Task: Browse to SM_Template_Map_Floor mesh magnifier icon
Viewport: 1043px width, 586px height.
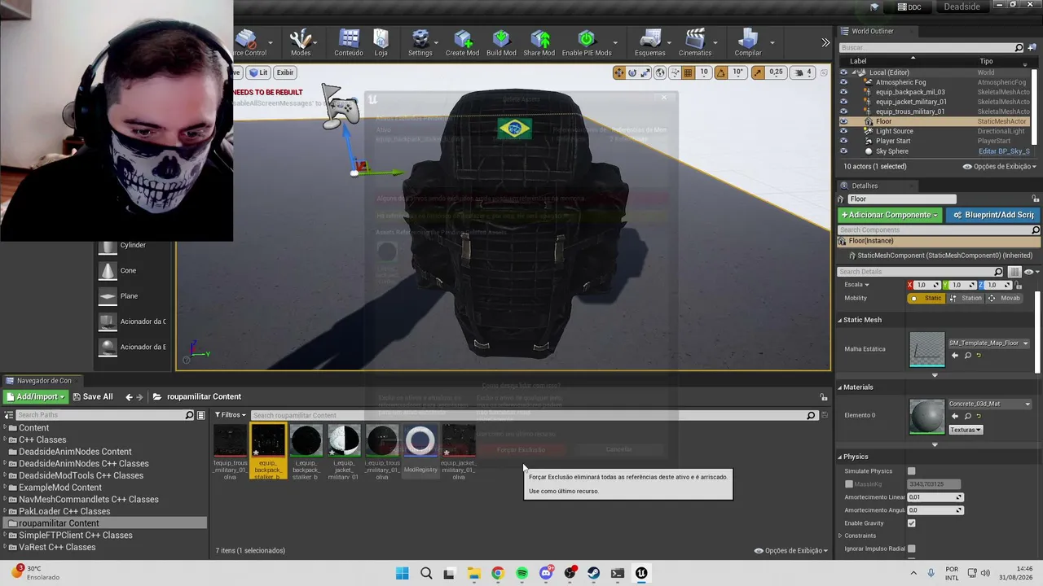Action: (967, 355)
